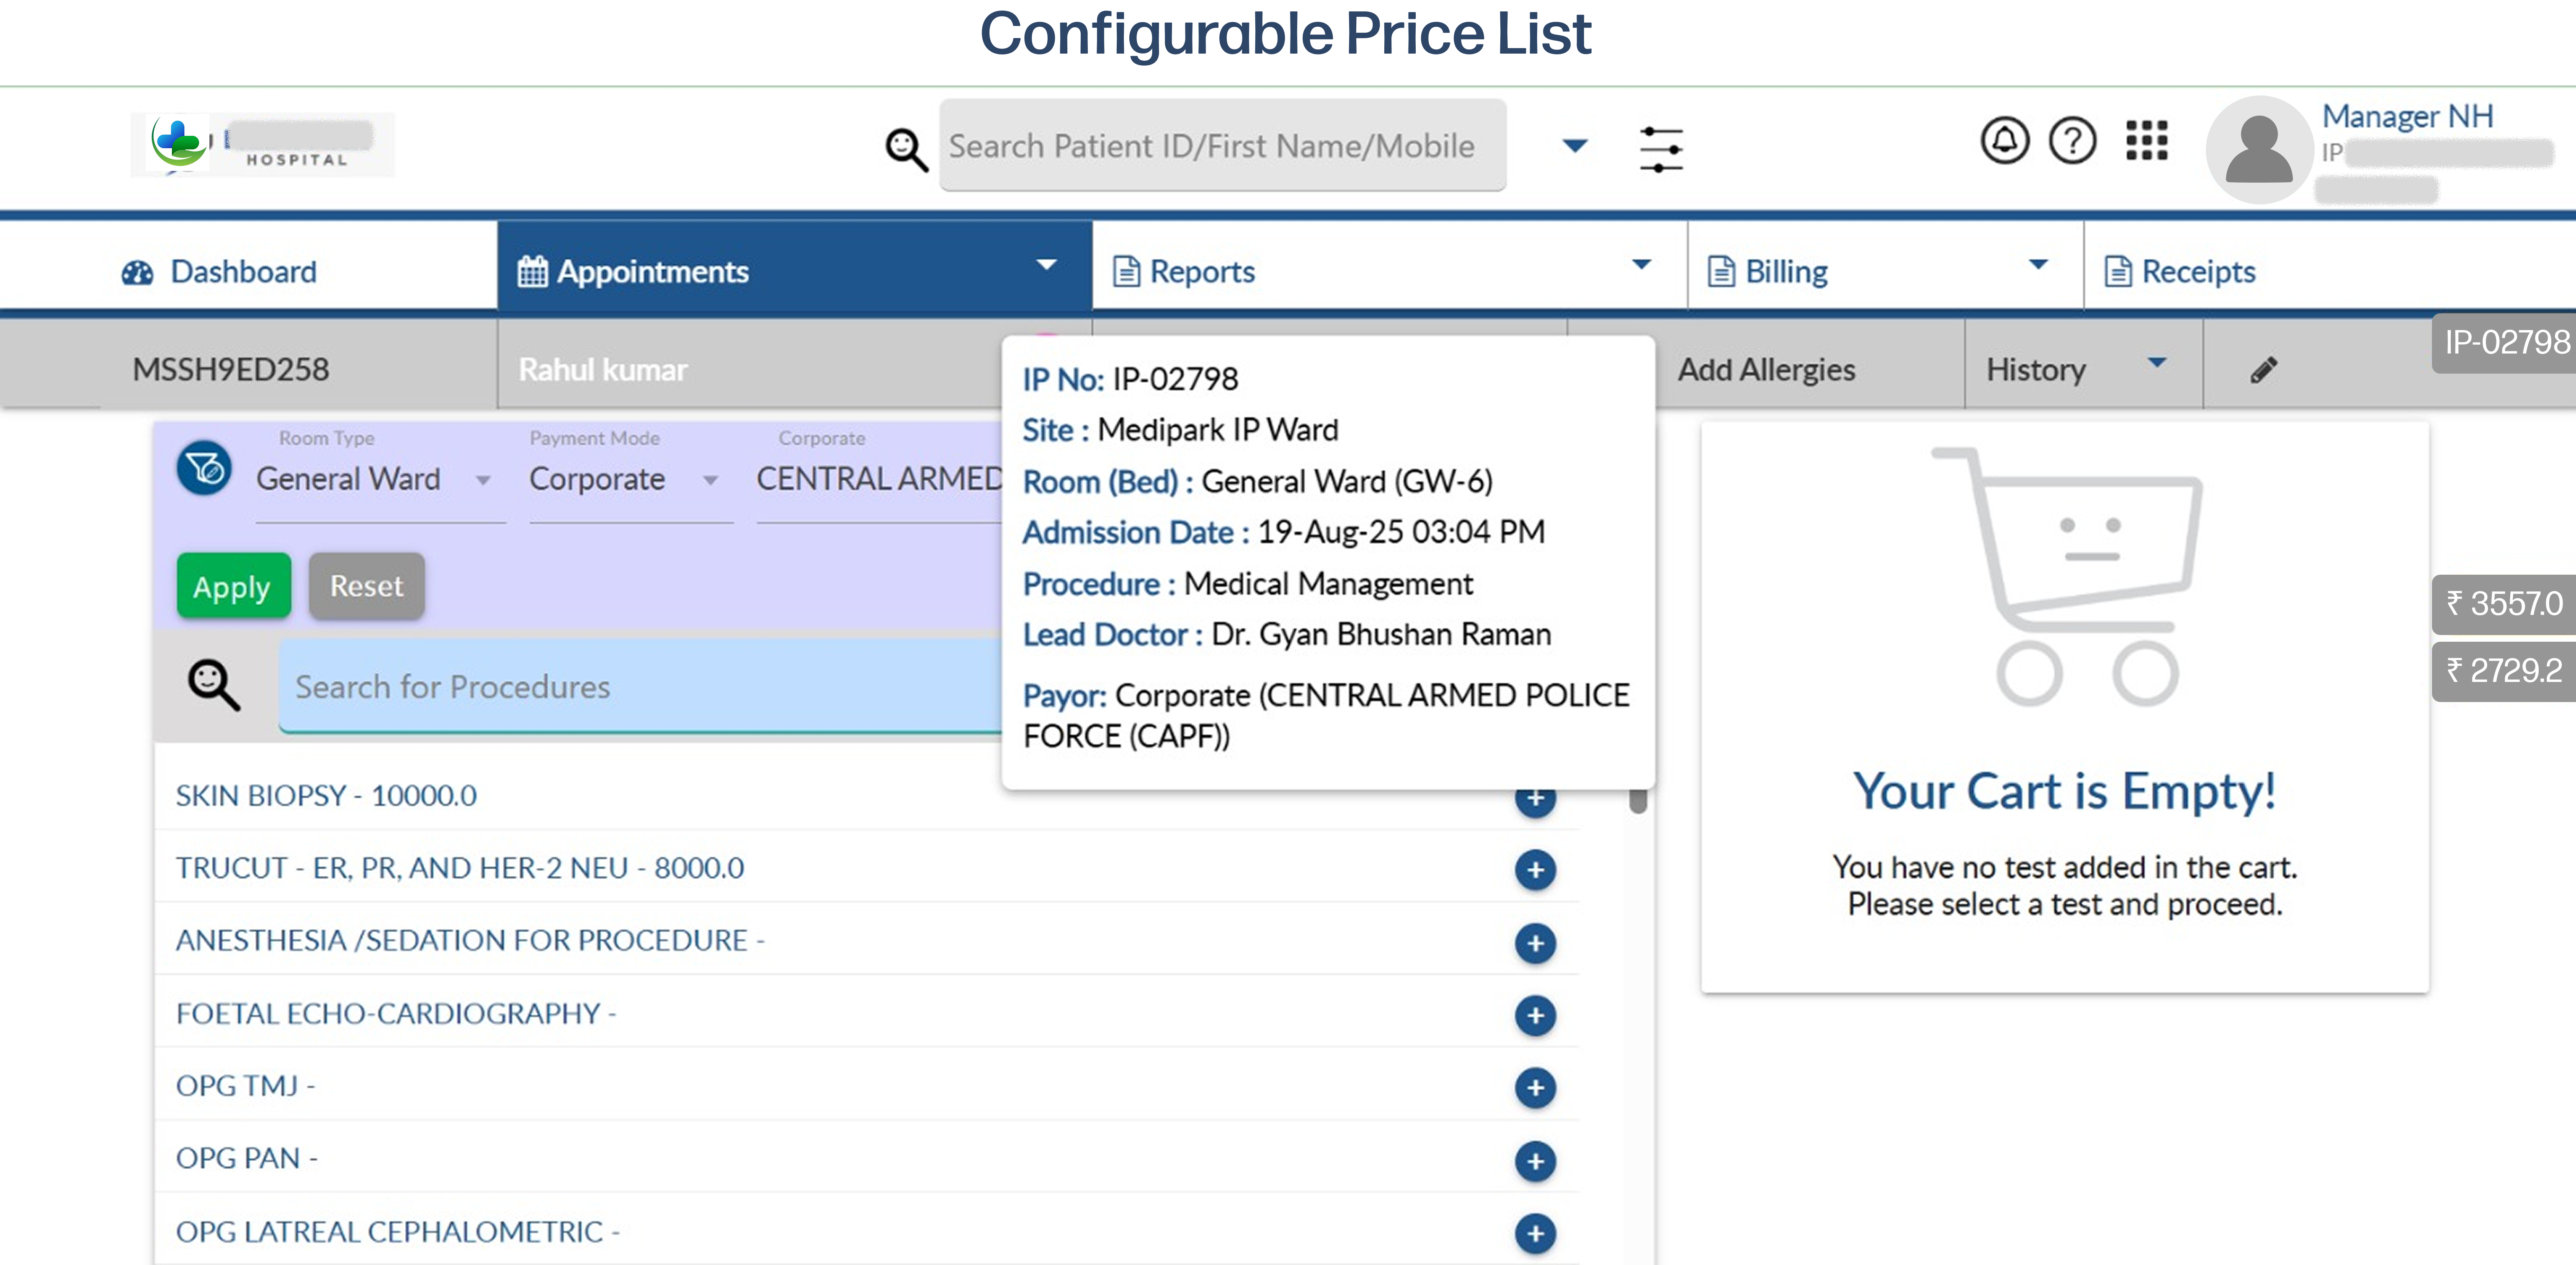This screenshot has width=2576, height=1265.
Task: Click the Manager NH profile avatar
Action: (x=2259, y=150)
